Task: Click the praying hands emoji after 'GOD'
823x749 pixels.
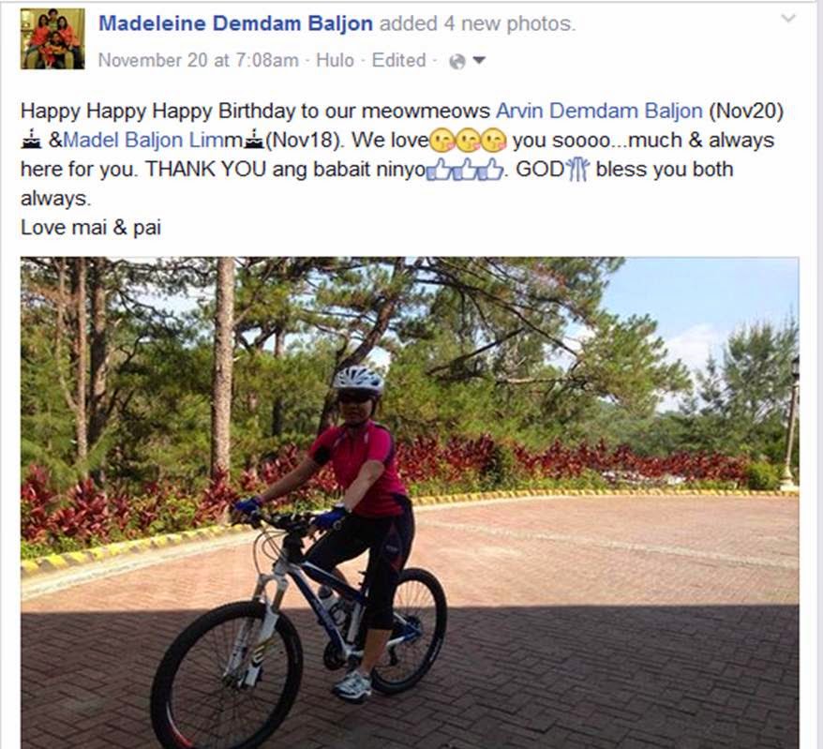Action: 578,170
